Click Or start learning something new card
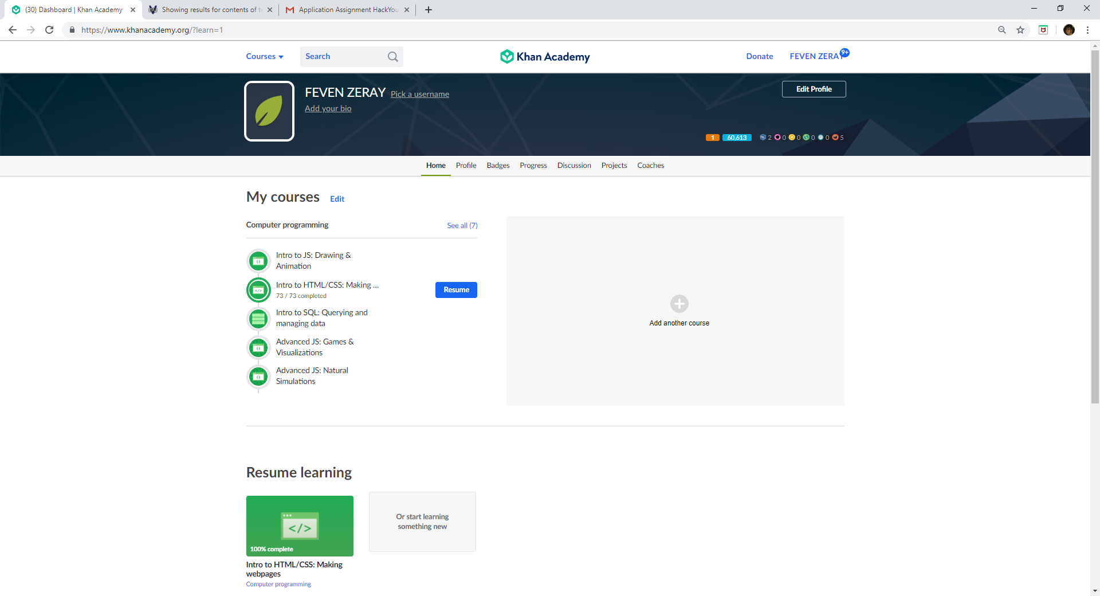Screen dimensions: 1100x596 tap(423, 521)
